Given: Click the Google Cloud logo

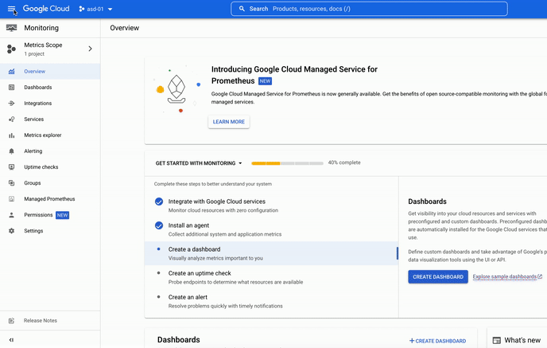Looking at the screenshot, I should pyautogui.click(x=46, y=9).
